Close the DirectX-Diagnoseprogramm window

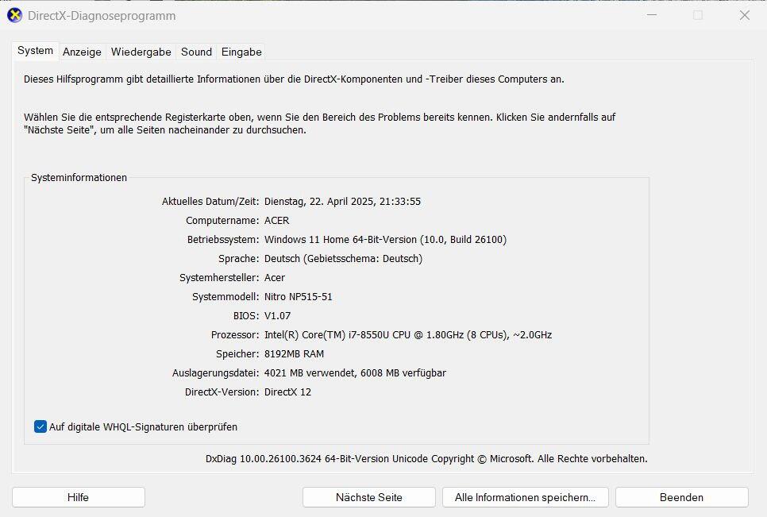744,15
